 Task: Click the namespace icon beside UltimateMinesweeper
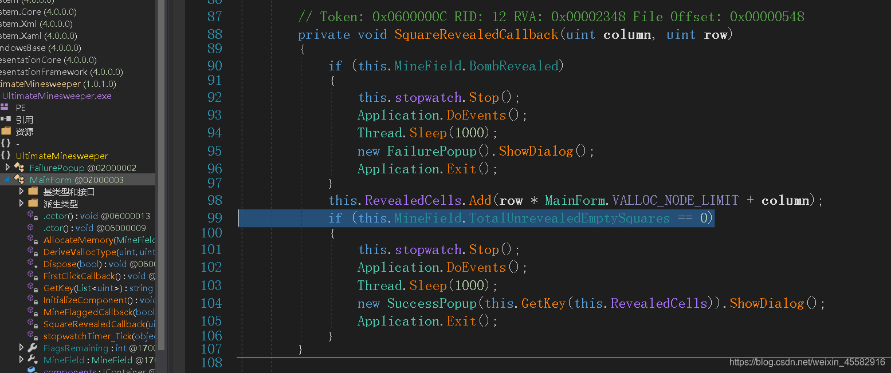pos(6,156)
